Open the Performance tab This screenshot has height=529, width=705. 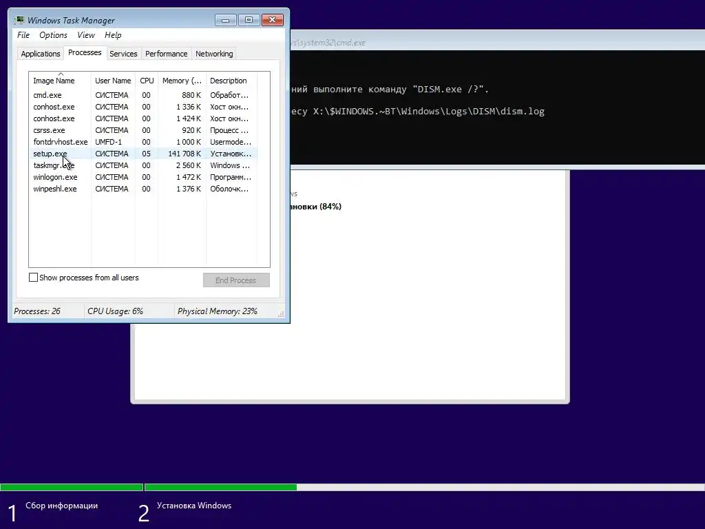click(x=167, y=54)
